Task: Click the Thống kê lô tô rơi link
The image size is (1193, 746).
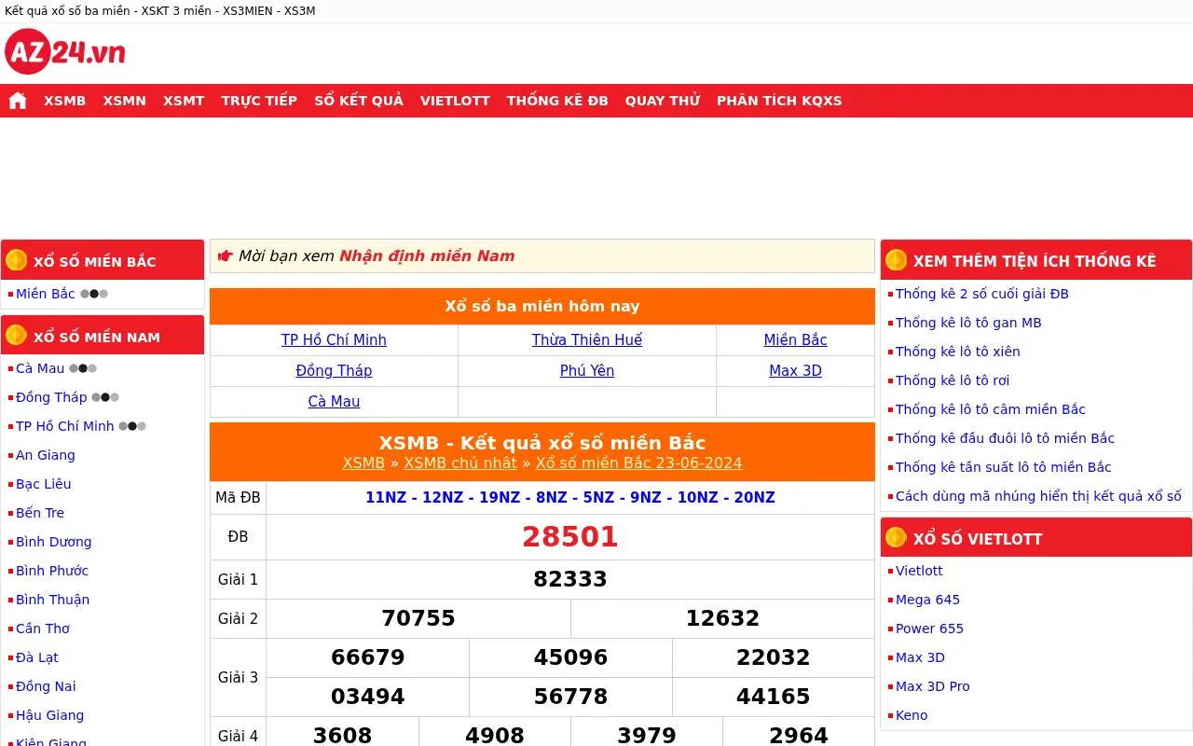Action: click(953, 380)
